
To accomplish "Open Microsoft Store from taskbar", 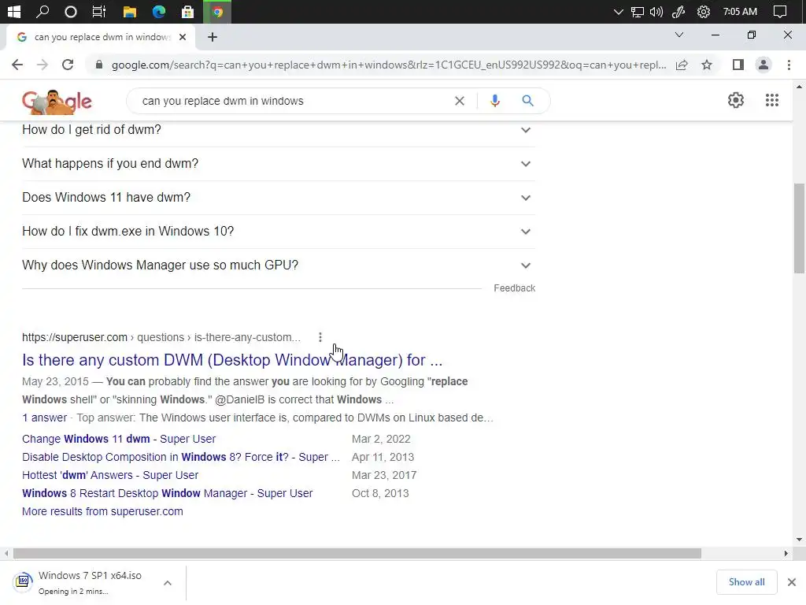I will click(x=188, y=11).
